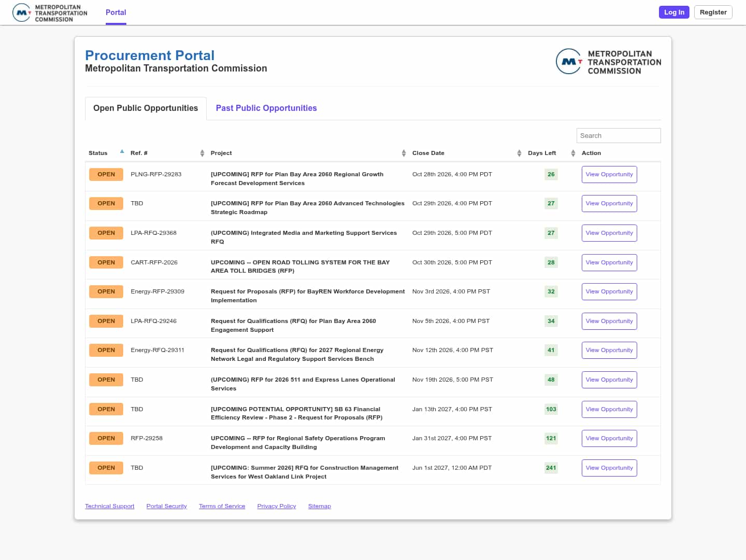Image resolution: width=746 pixels, height=560 pixels.
Task: Open Privacy Policy link
Action: 277,506
